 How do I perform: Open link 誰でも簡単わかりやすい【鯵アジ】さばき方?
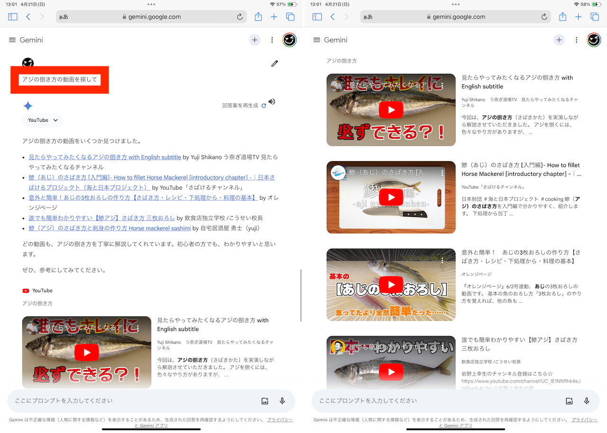[x=101, y=218]
